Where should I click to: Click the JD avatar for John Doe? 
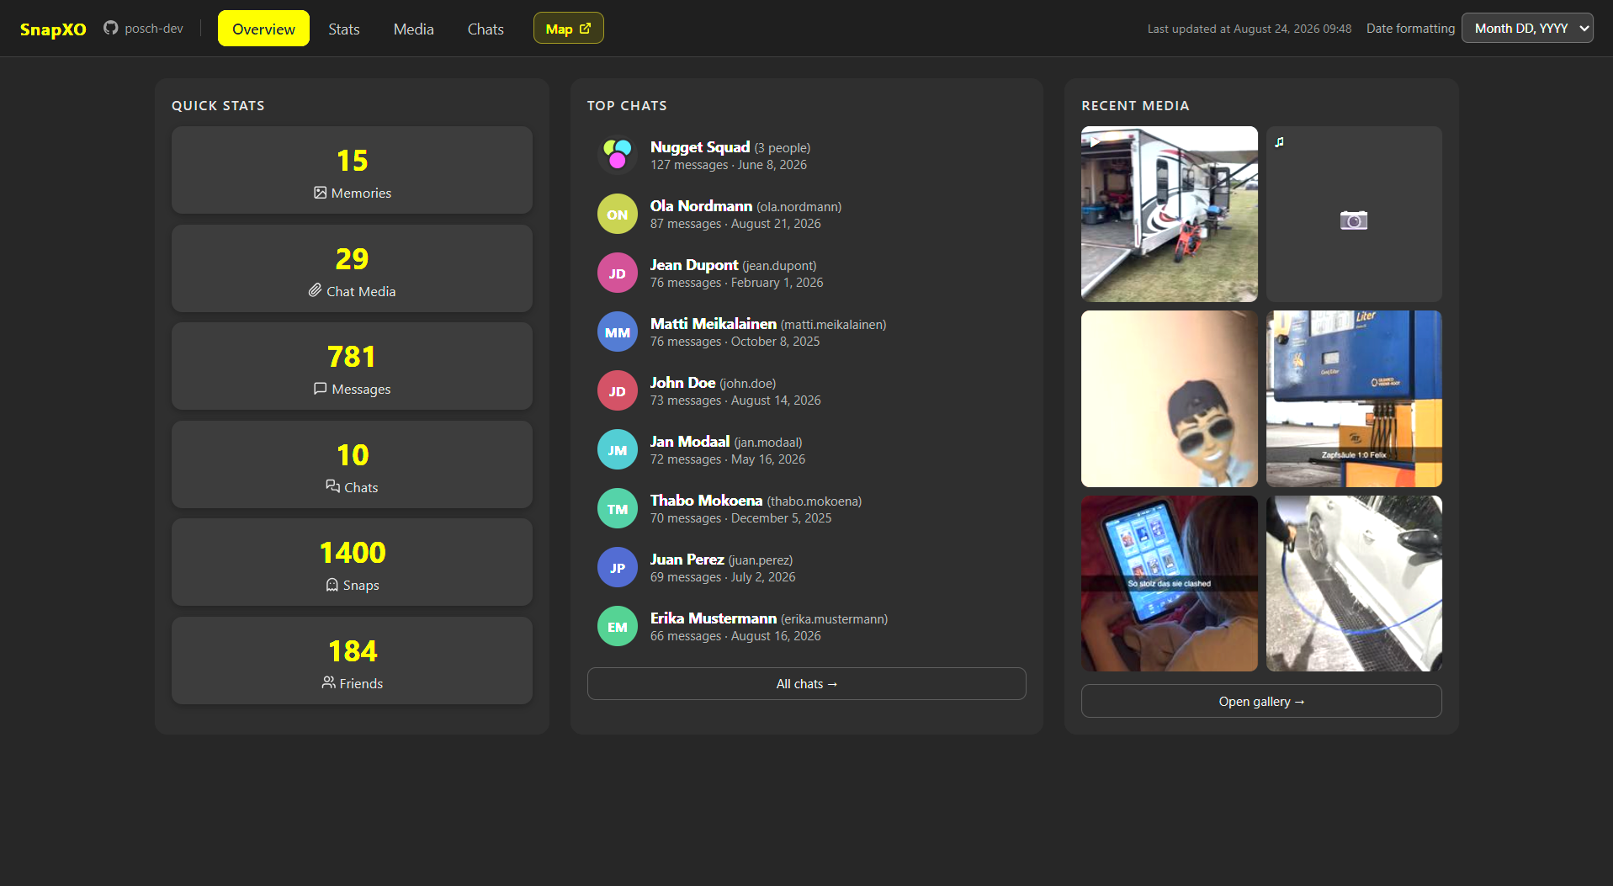pyautogui.click(x=618, y=391)
